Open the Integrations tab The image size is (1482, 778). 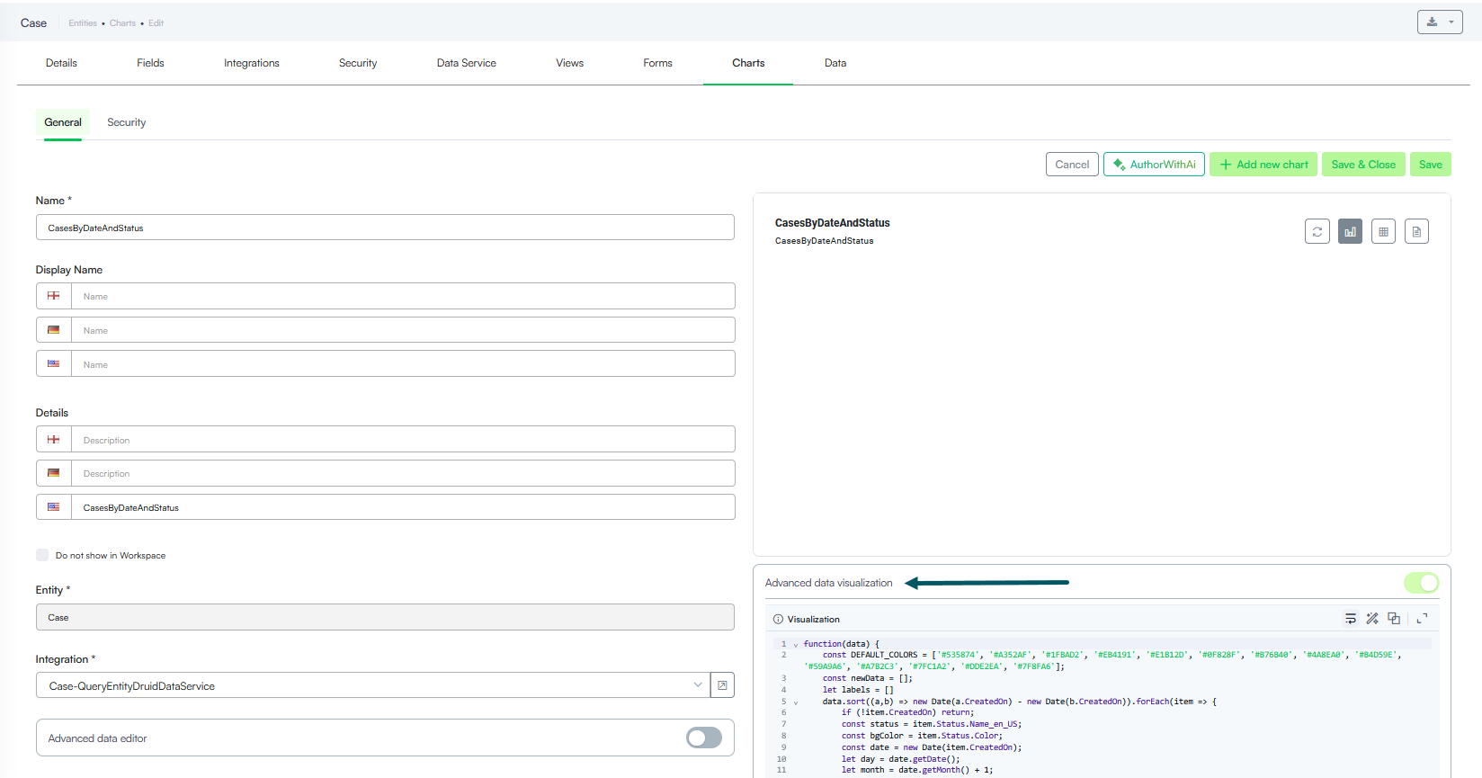coord(252,63)
